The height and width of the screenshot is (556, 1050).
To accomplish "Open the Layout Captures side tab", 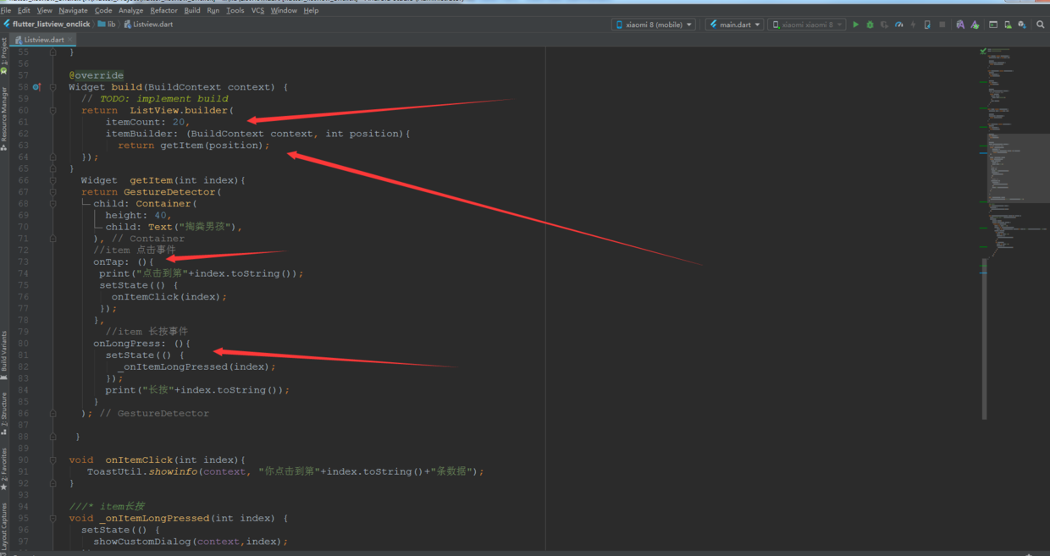I will pyautogui.click(x=4, y=529).
